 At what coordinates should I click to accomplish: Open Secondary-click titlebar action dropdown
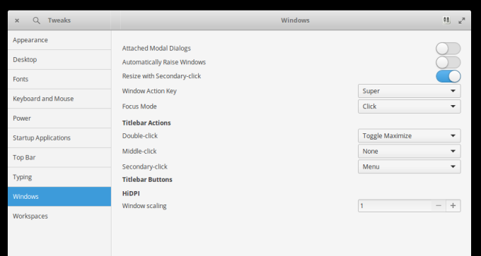pos(410,166)
